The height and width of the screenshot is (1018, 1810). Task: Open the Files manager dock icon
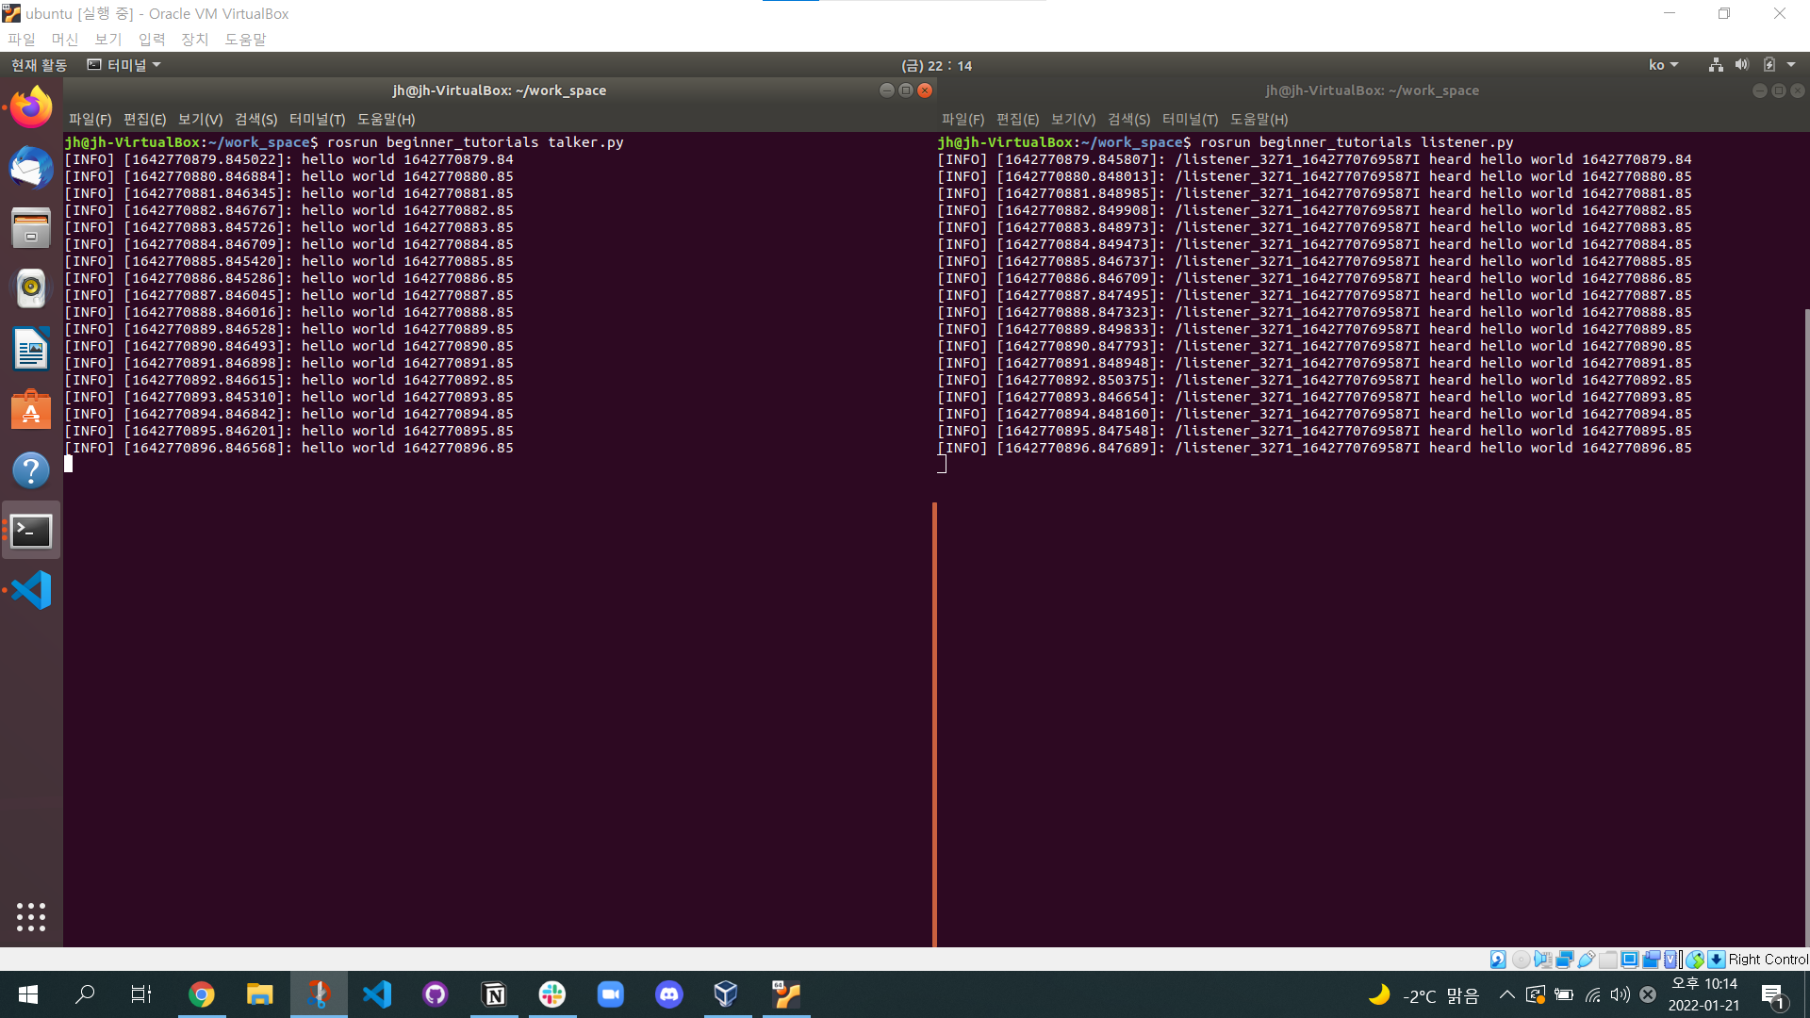point(31,228)
